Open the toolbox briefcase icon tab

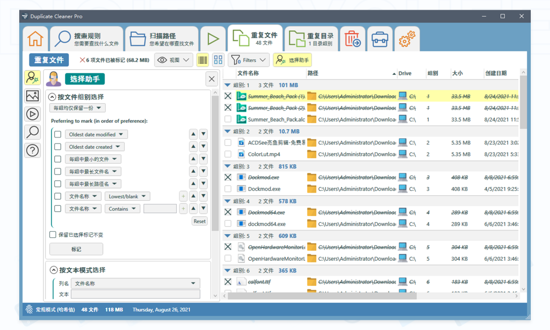[379, 39]
